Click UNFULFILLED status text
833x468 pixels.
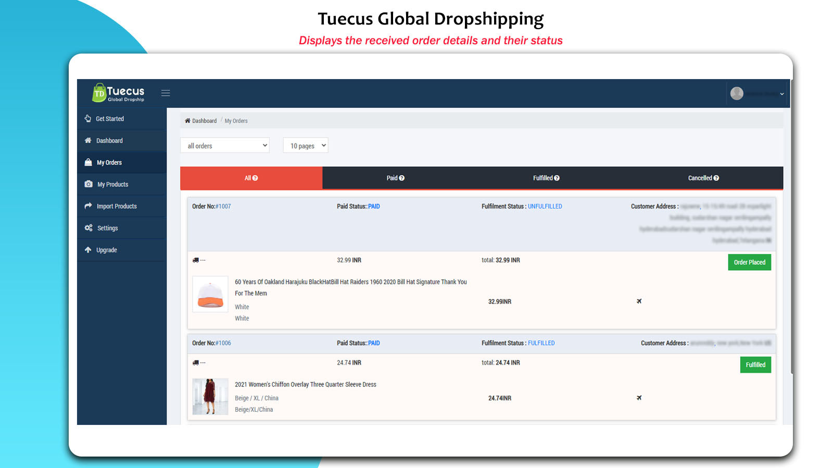pos(545,206)
